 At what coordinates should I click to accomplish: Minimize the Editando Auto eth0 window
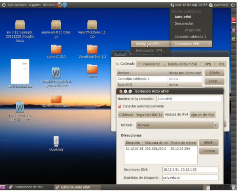pyautogui.click(x=125, y=91)
